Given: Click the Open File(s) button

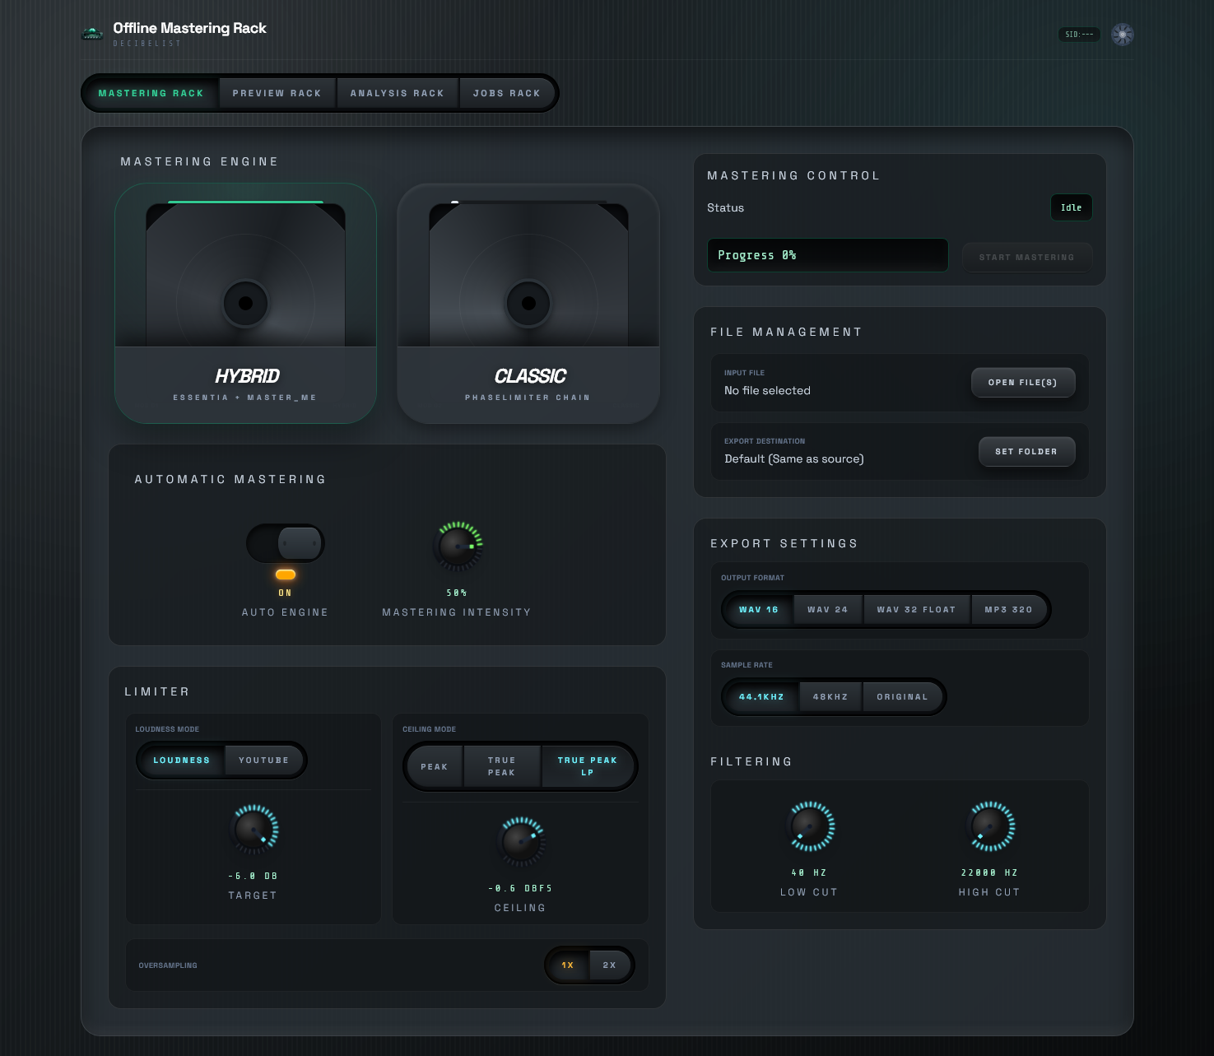Looking at the screenshot, I should click(x=1023, y=382).
